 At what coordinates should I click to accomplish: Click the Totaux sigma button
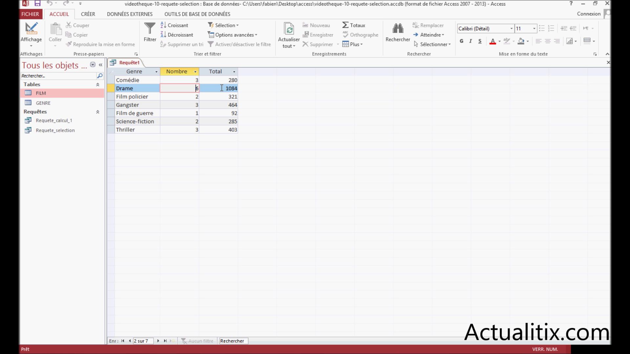[354, 25]
